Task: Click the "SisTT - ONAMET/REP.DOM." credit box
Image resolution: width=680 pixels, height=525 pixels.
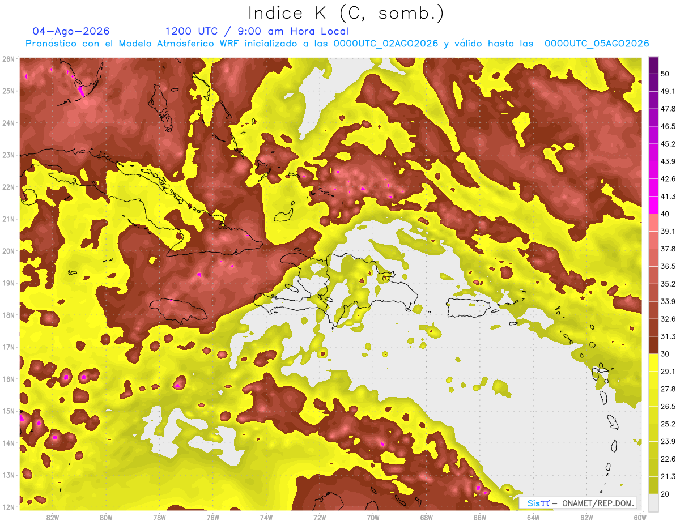Action: coord(579,503)
